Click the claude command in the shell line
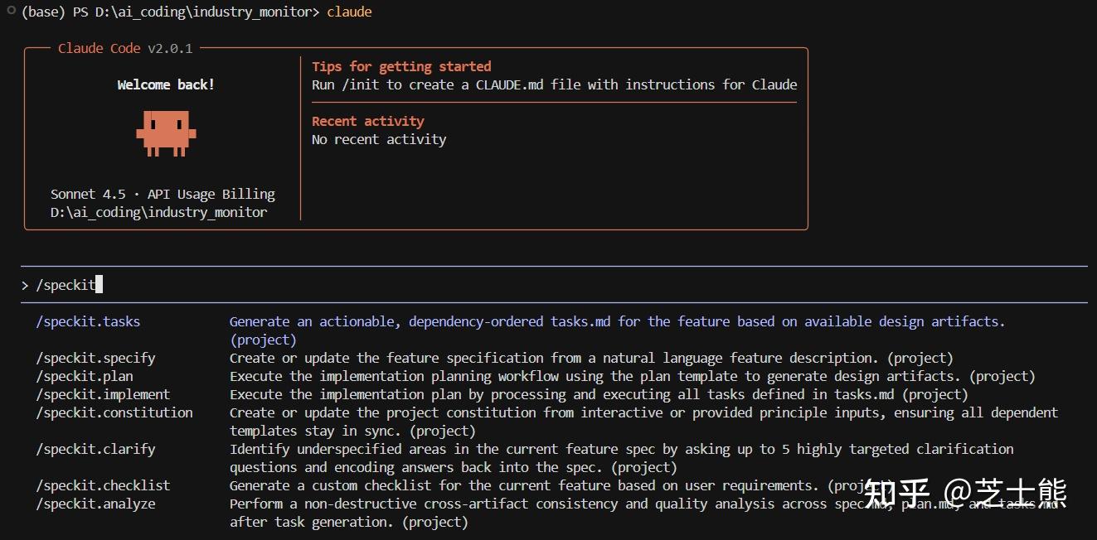Viewport: 1097px width, 540px height. [x=349, y=12]
